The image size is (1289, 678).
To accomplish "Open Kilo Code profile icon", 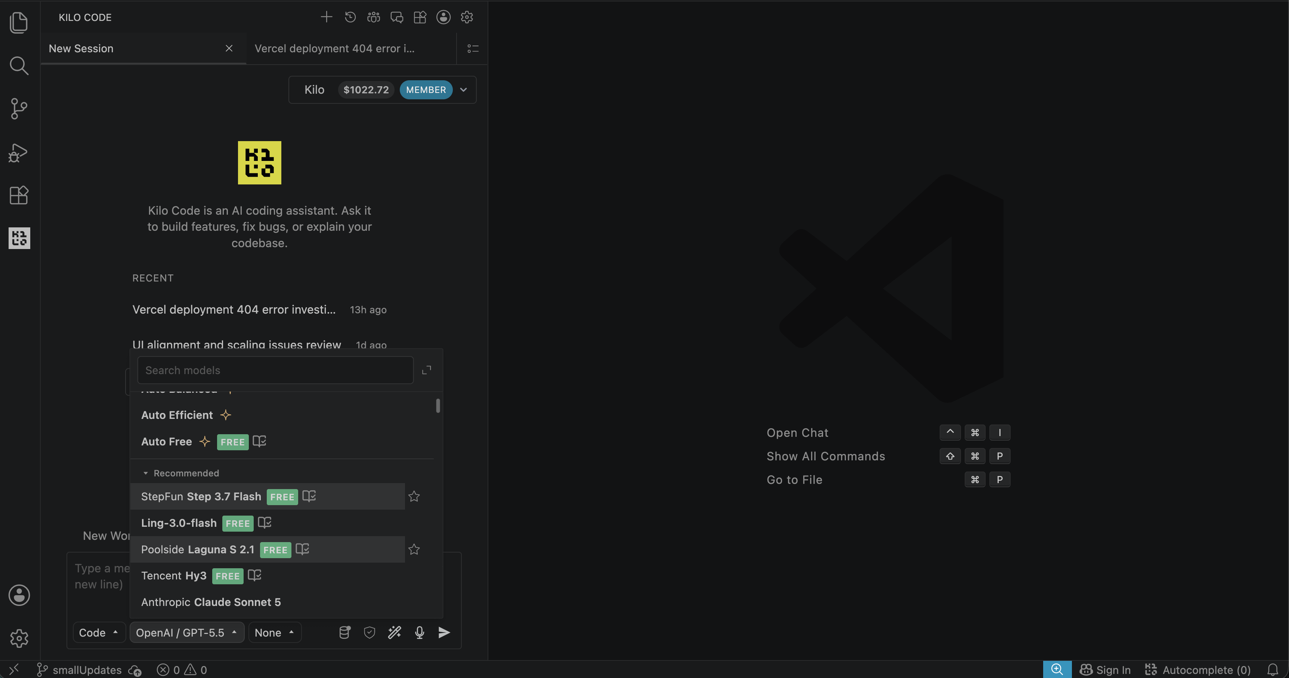I will click(443, 17).
